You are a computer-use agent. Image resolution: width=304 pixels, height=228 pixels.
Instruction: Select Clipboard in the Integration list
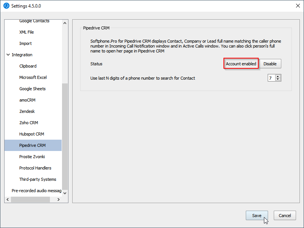tap(28, 66)
